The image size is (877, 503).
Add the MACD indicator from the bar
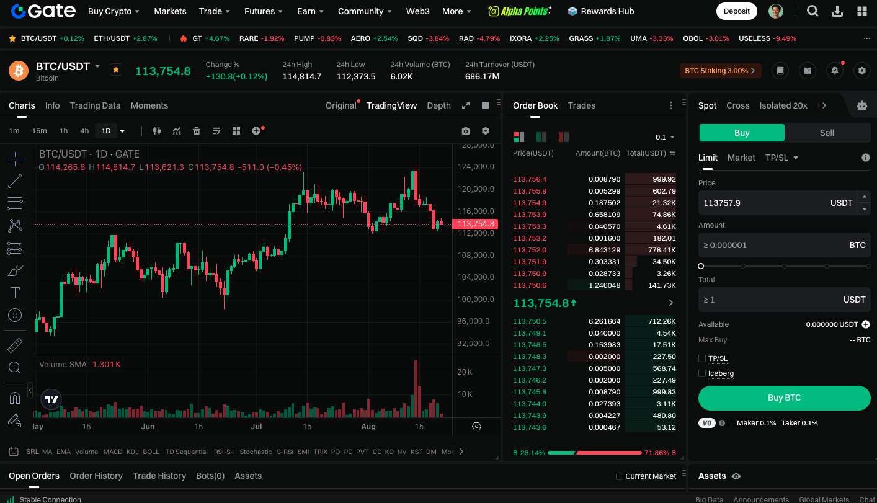pyautogui.click(x=113, y=452)
